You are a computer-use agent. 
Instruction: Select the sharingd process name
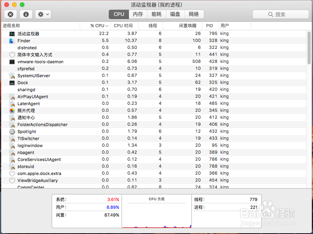pyautogui.click(x=26, y=90)
